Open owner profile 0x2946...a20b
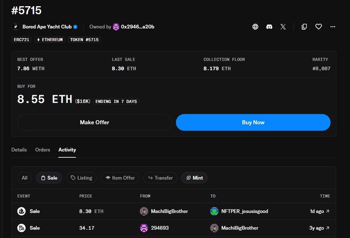The height and width of the screenshot is (238, 350). (x=137, y=27)
